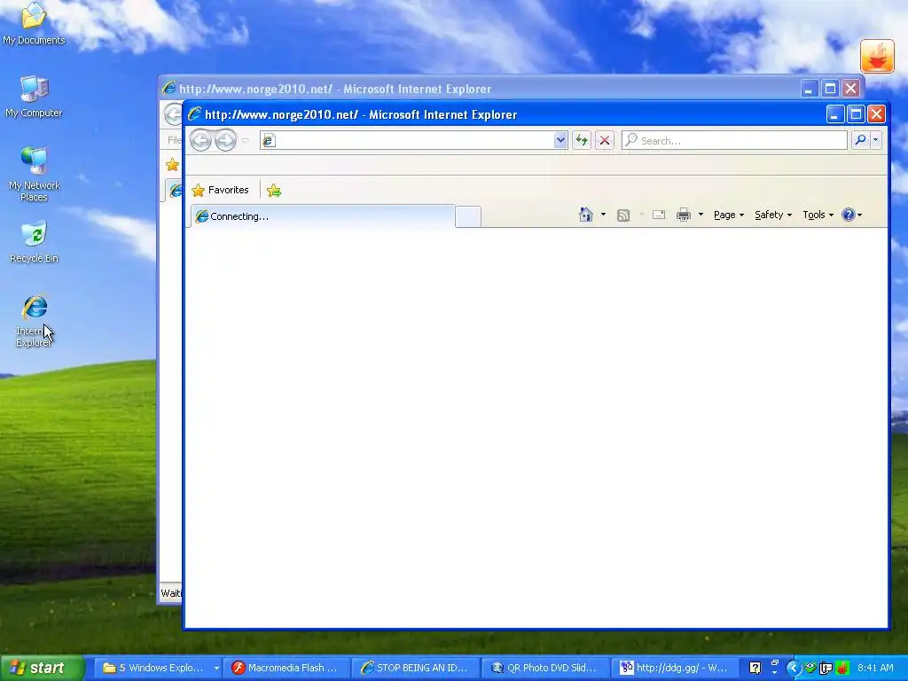Image resolution: width=908 pixels, height=681 pixels.
Task: Click the Forward arrow in front IE window
Action: (x=226, y=140)
